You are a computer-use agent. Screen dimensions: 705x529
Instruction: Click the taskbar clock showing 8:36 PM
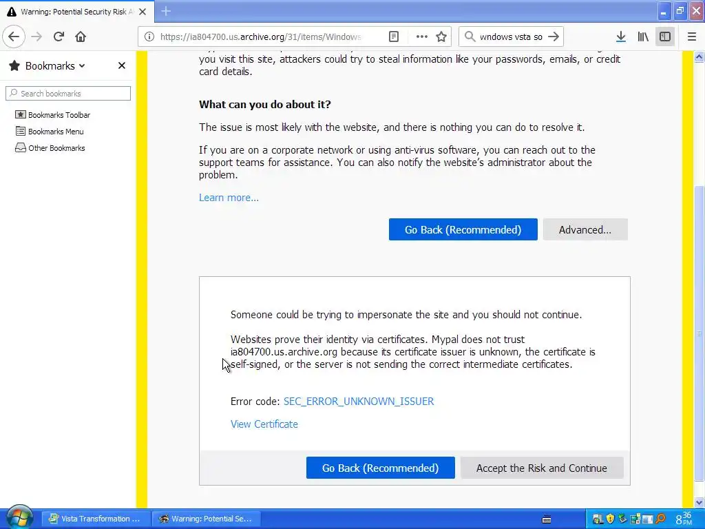click(x=684, y=519)
